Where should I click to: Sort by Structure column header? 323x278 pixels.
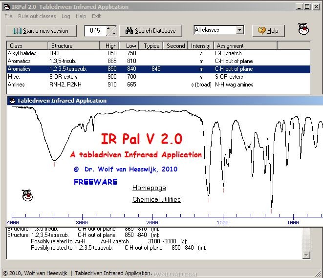74,46
